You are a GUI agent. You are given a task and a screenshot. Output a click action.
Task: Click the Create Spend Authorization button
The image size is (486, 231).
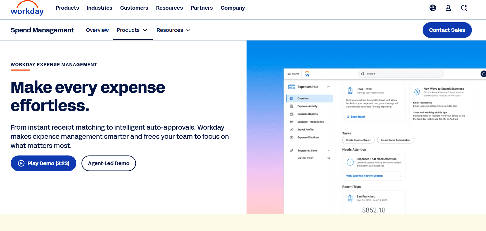[396, 140]
